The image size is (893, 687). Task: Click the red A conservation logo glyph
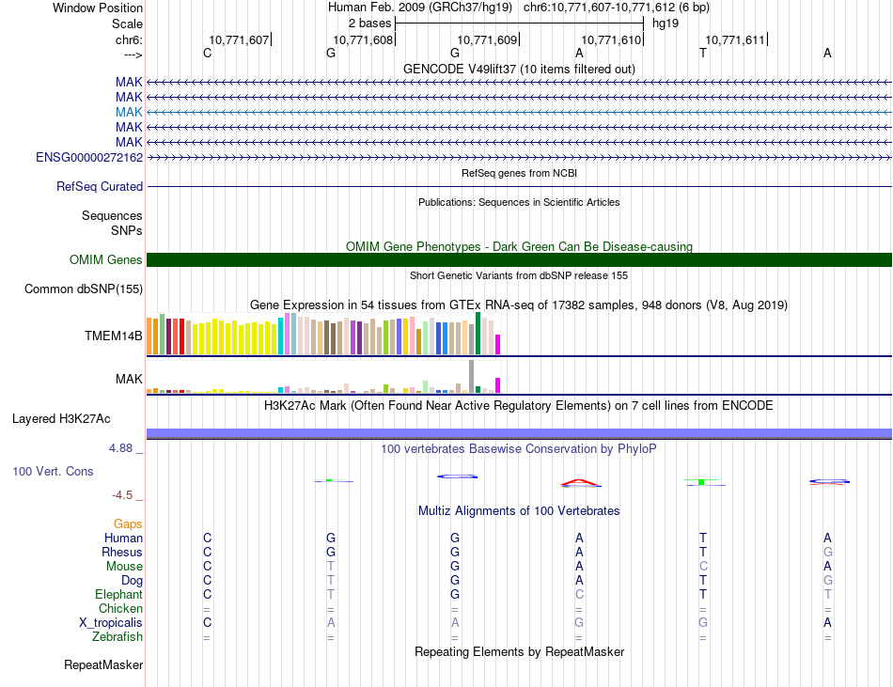tap(580, 483)
